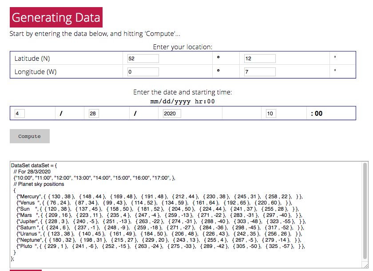
Task: Click the latitude degrees input field
Action: tap(143, 59)
